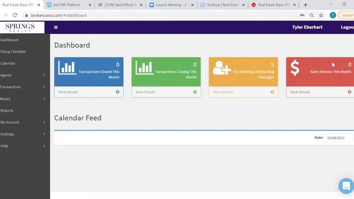
Task: Open Calendar in the sidebar
Action: (8, 64)
